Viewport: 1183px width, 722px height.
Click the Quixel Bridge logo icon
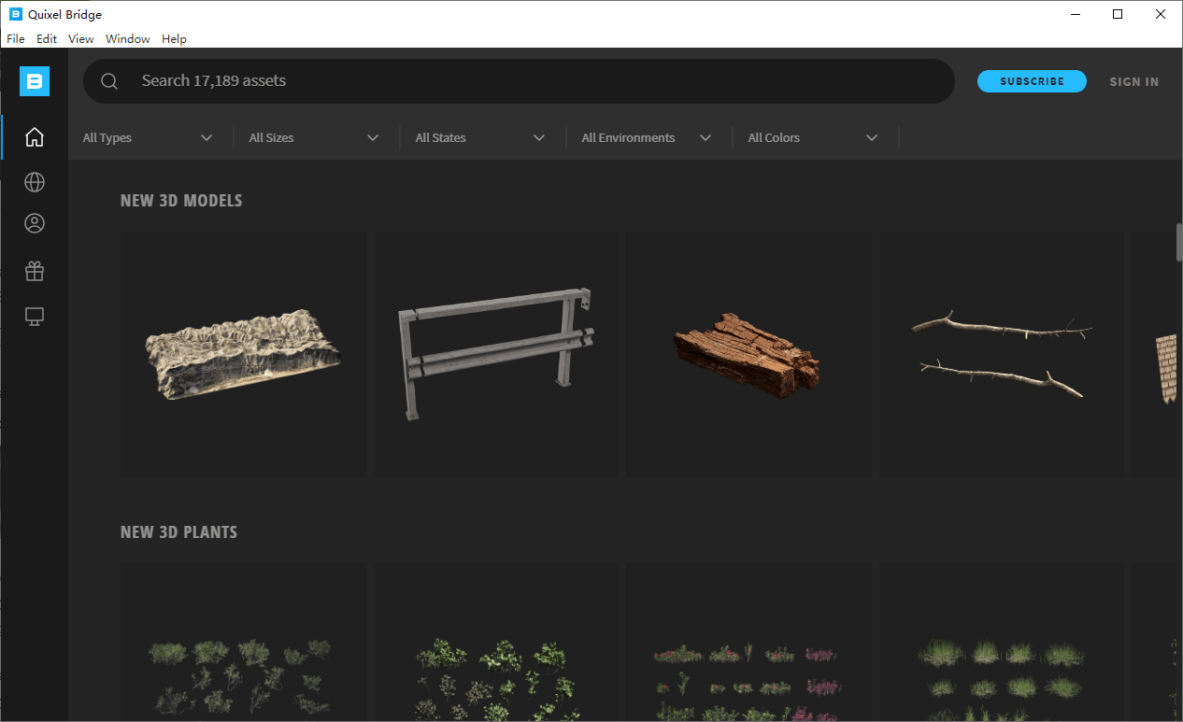(x=35, y=81)
